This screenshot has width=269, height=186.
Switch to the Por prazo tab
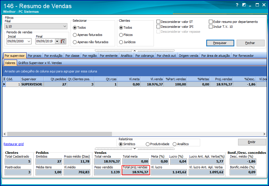34,56
